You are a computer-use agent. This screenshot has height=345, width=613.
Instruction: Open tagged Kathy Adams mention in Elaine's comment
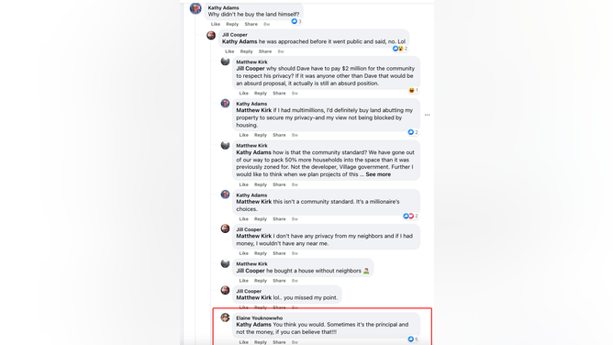[253, 325]
